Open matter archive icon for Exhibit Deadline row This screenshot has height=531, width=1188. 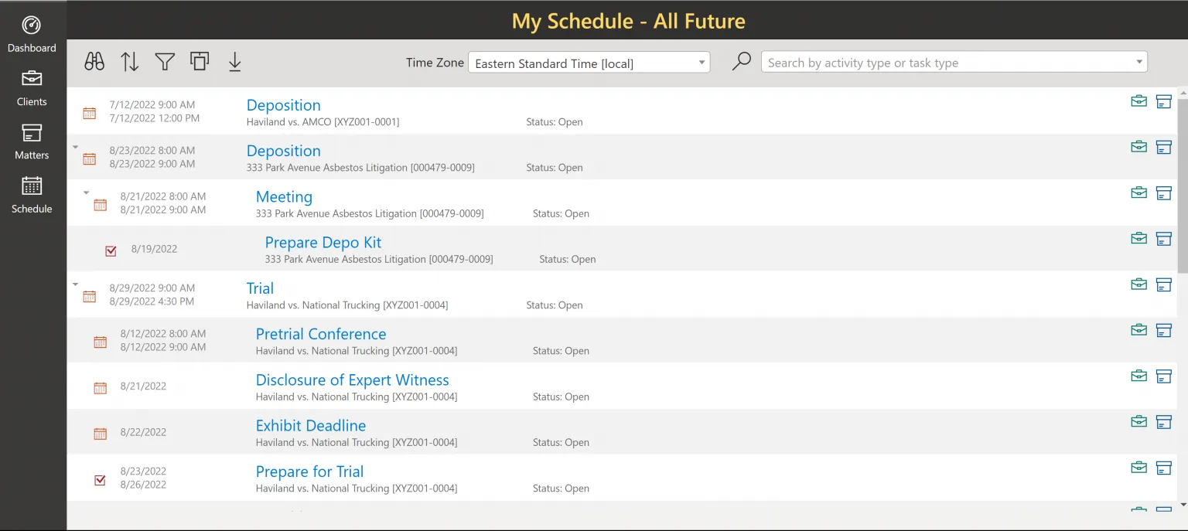point(1163,422)
